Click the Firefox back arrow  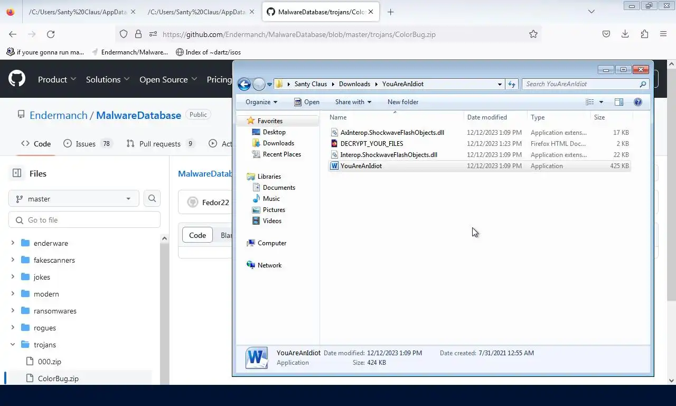tap(13, 34)
